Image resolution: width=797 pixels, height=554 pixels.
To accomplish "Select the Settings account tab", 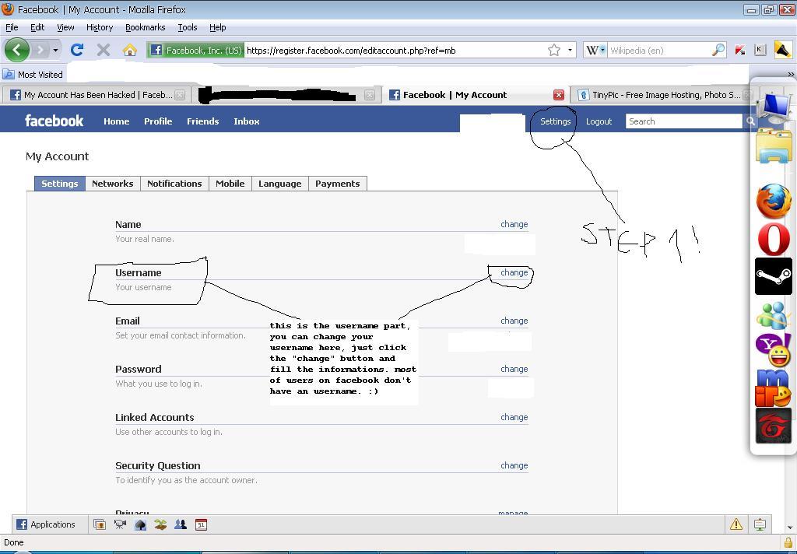I will coord(59,184).
